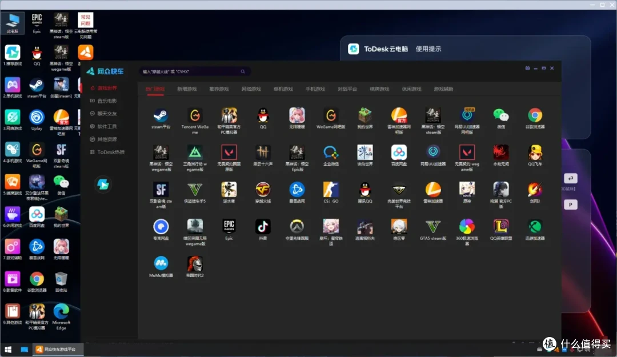Open 双影奇境 steam版 in the grid
617x357 pixels.
[161, 190]
